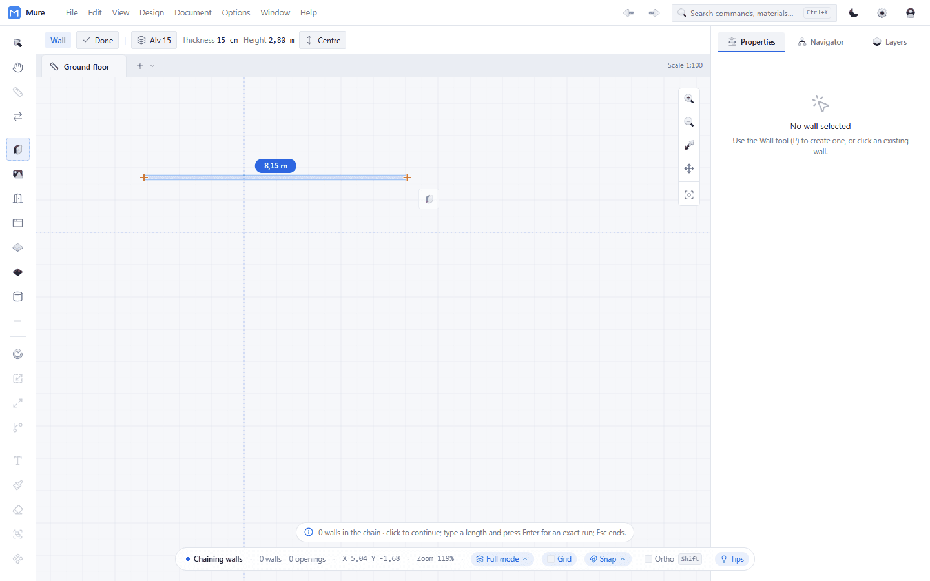Zoom in using the canvas magnifier plus
Image resolution: width=930 pixels, height=581 pixels.
point(689,99)
